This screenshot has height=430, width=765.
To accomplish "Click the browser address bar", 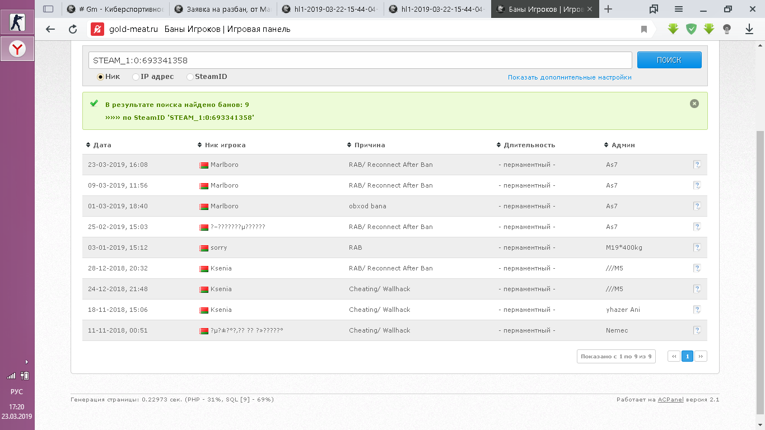I will point(370,29).
